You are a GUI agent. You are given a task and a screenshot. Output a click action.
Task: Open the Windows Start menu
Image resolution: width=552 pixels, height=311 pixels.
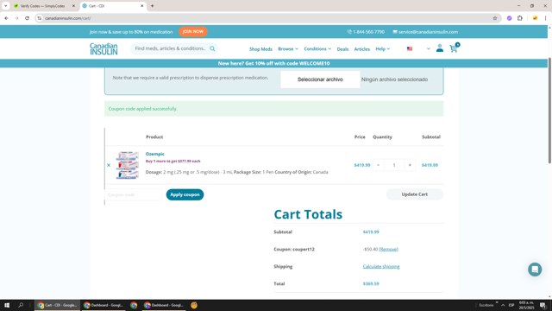[x=7, y=305]
